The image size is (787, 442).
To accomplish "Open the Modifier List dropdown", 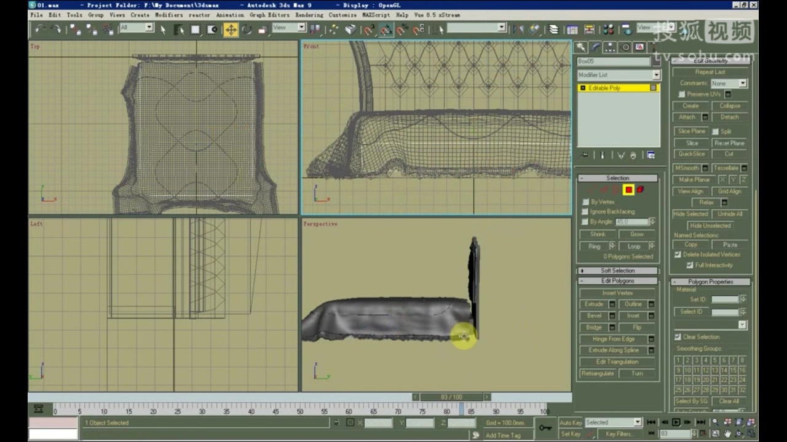I will point(655,74).
